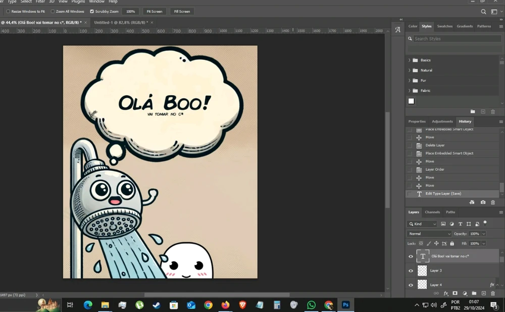
Task: Click create new document from current state icon
Action: click(x=472, y=202)
